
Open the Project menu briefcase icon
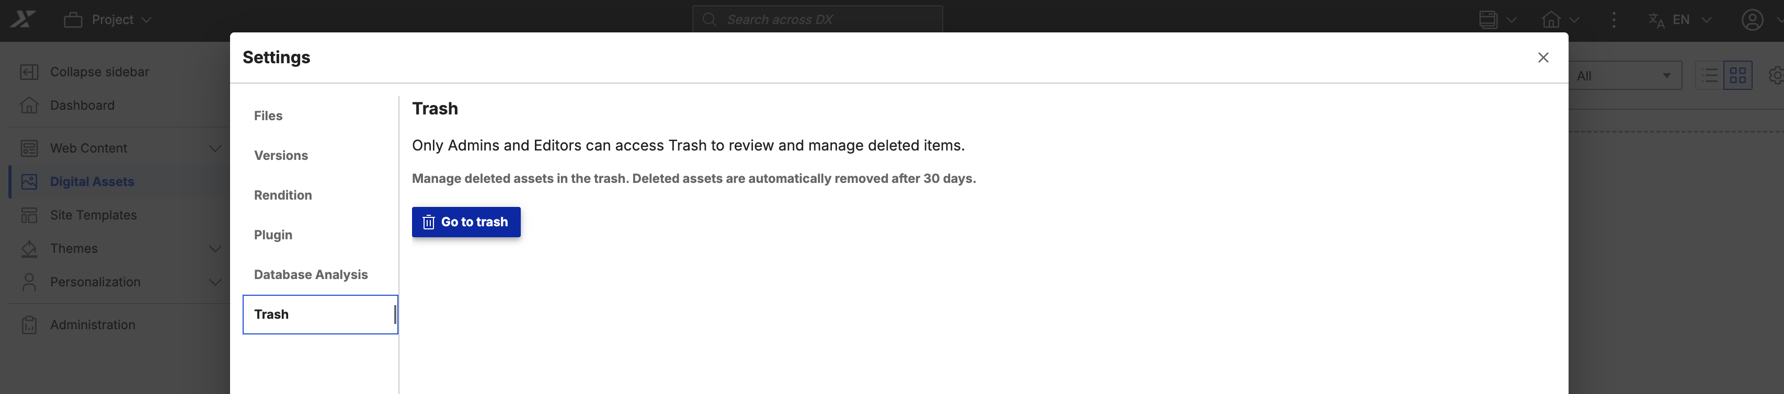pyautogui.click(x=73, y=19)
